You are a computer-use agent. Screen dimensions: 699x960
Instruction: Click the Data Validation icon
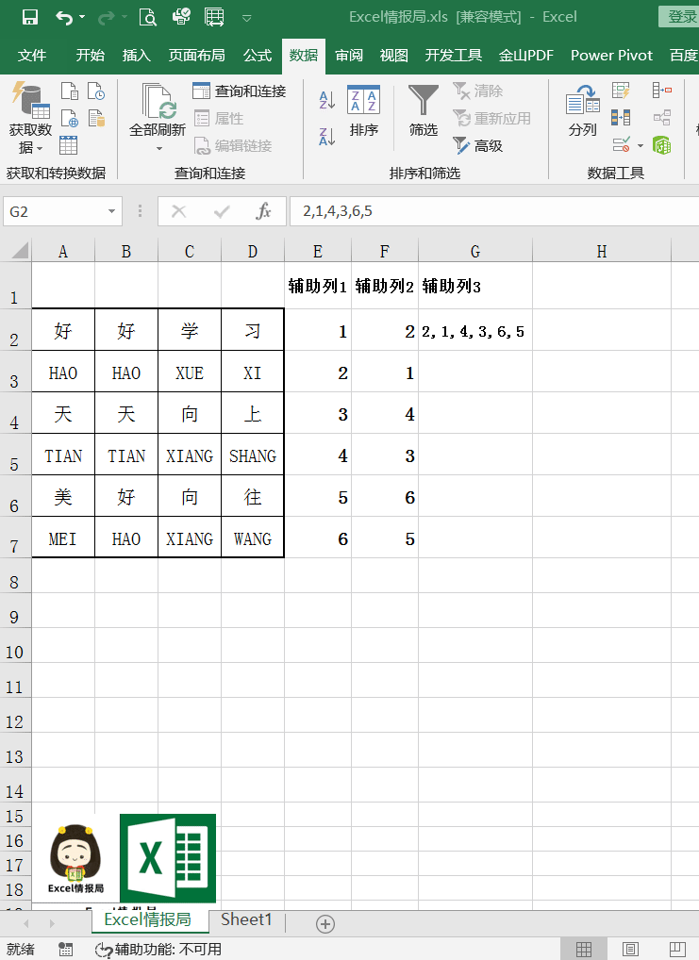coord(622,145)
